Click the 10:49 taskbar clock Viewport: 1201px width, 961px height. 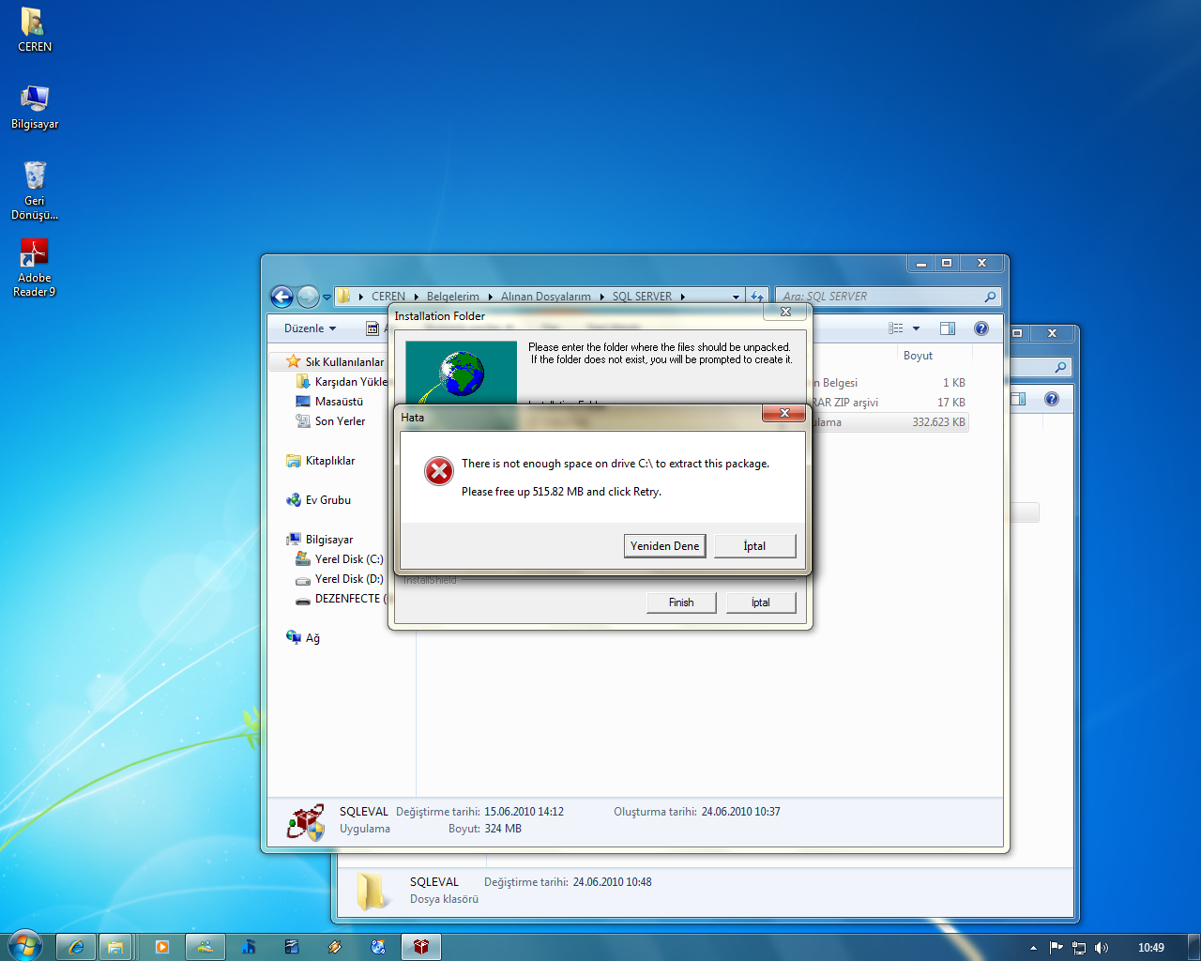[x=1151, y=948]
